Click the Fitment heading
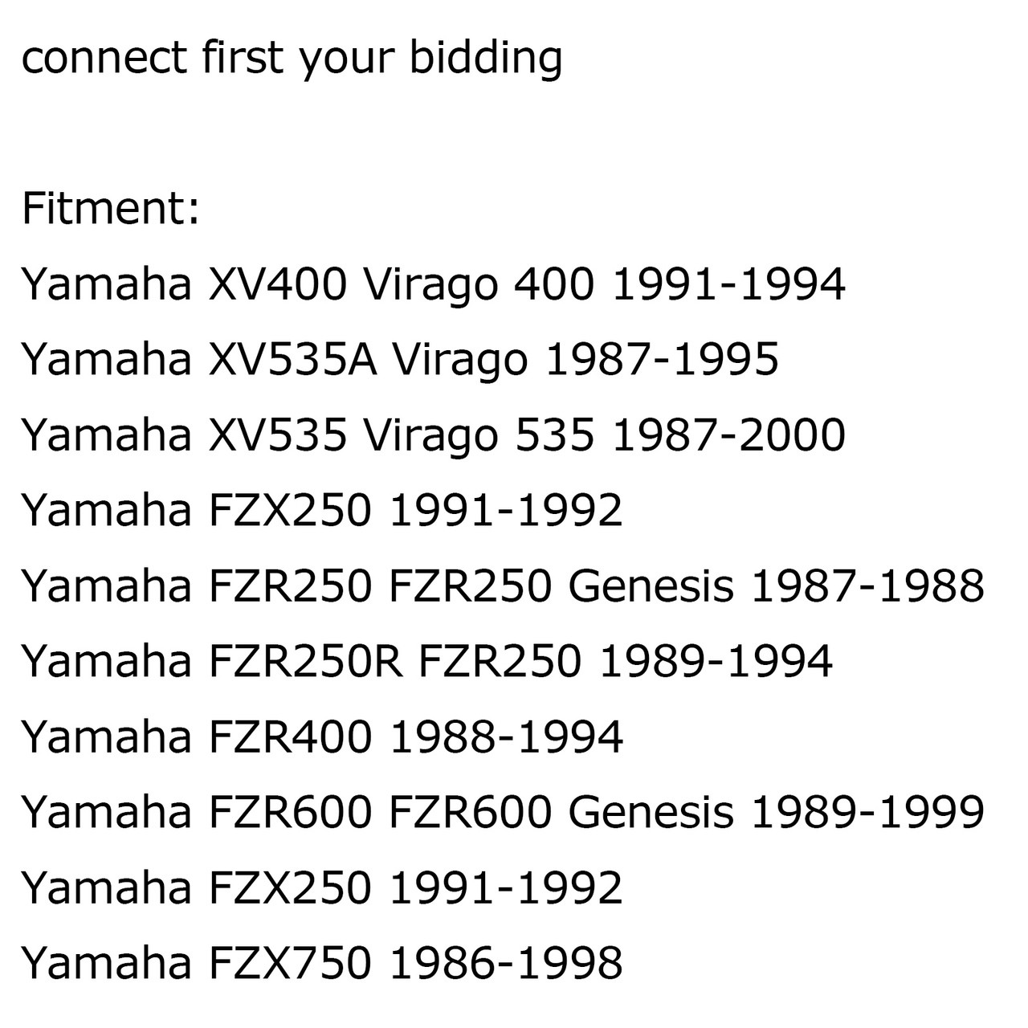Viewport: 1028px width, 1028px height. pos(110,208)
